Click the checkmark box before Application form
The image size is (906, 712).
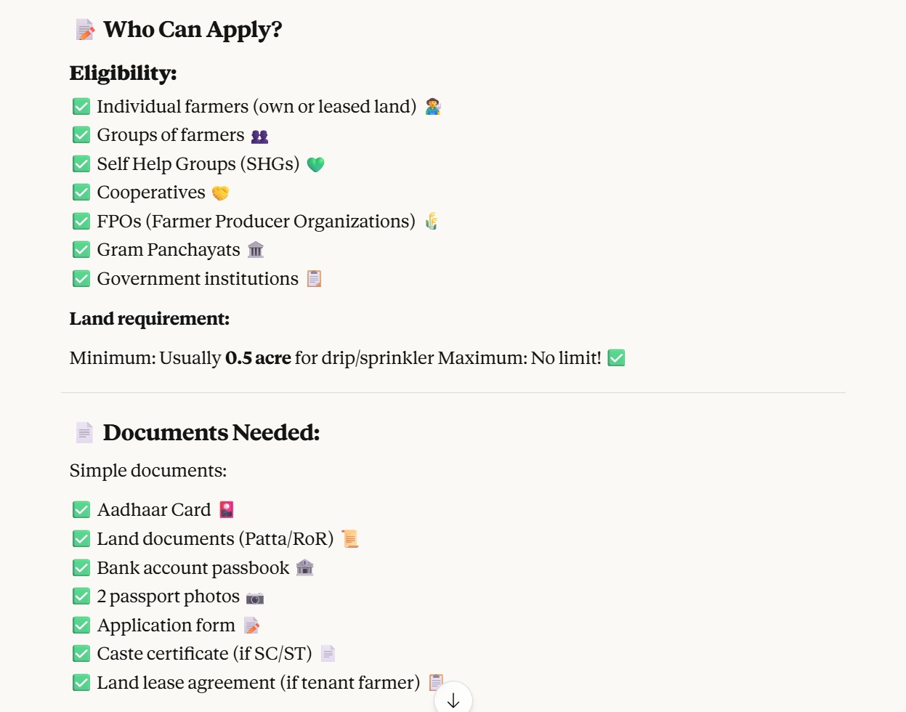pos(81,626)
